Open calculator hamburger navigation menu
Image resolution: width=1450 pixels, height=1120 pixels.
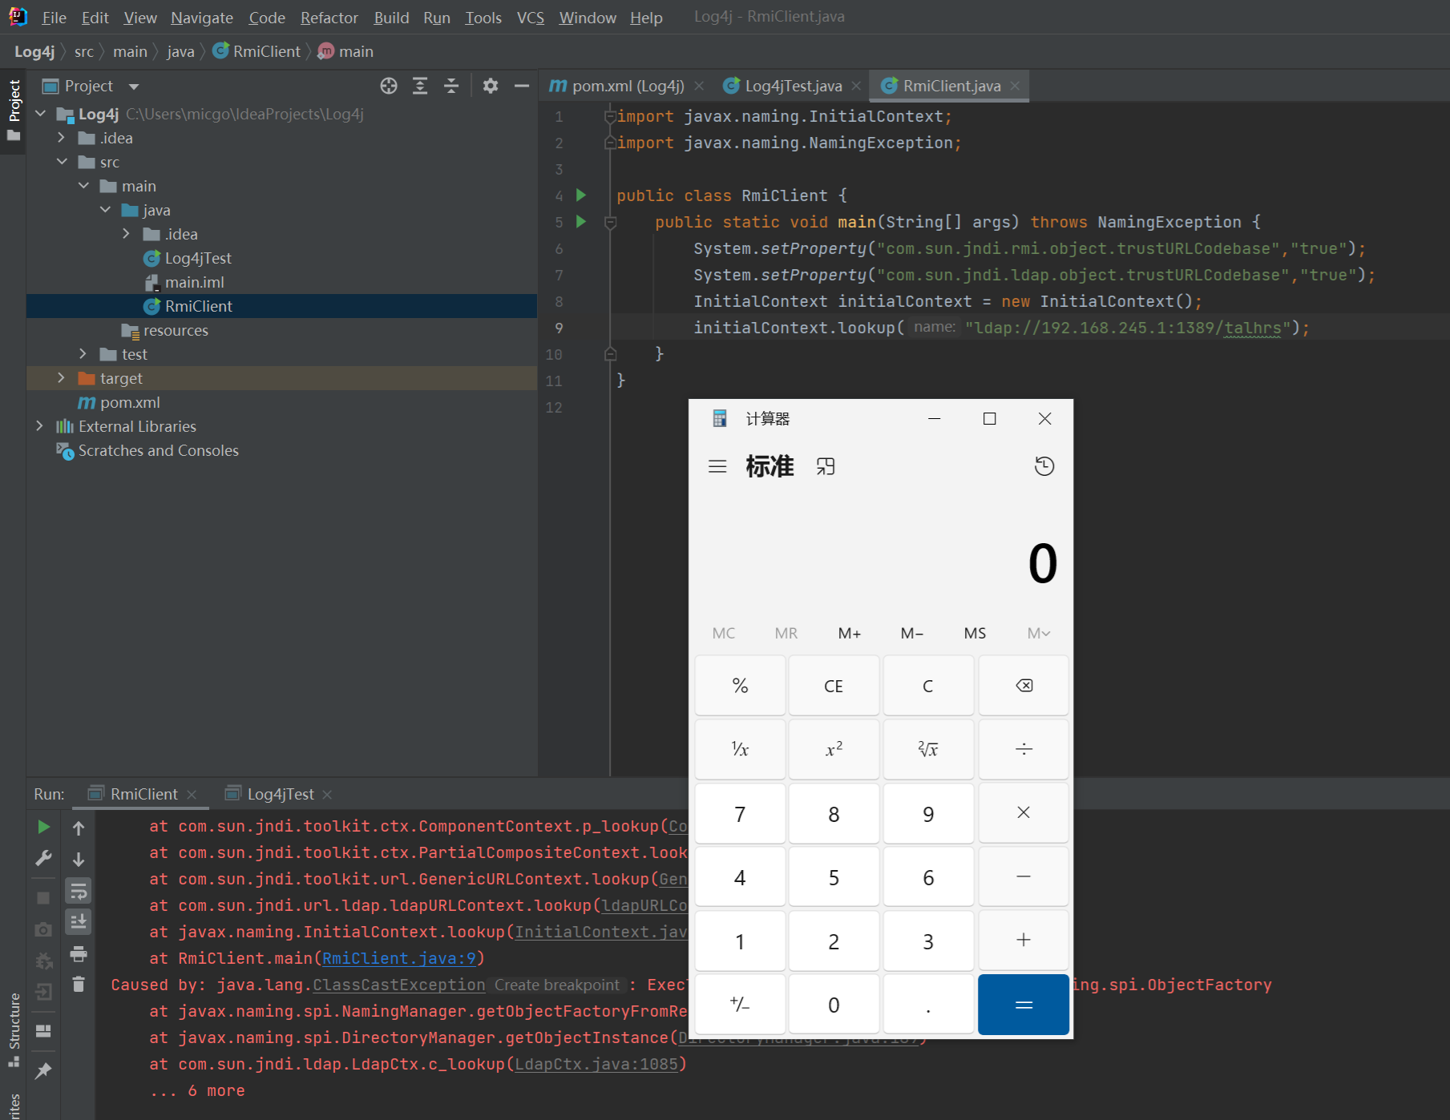tap(717, 466)
